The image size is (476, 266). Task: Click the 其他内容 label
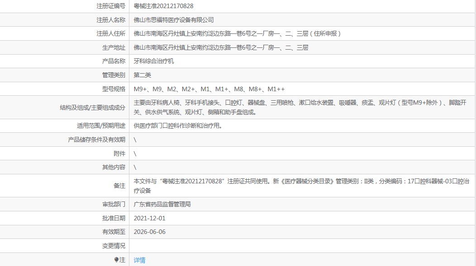click(114, 167)
